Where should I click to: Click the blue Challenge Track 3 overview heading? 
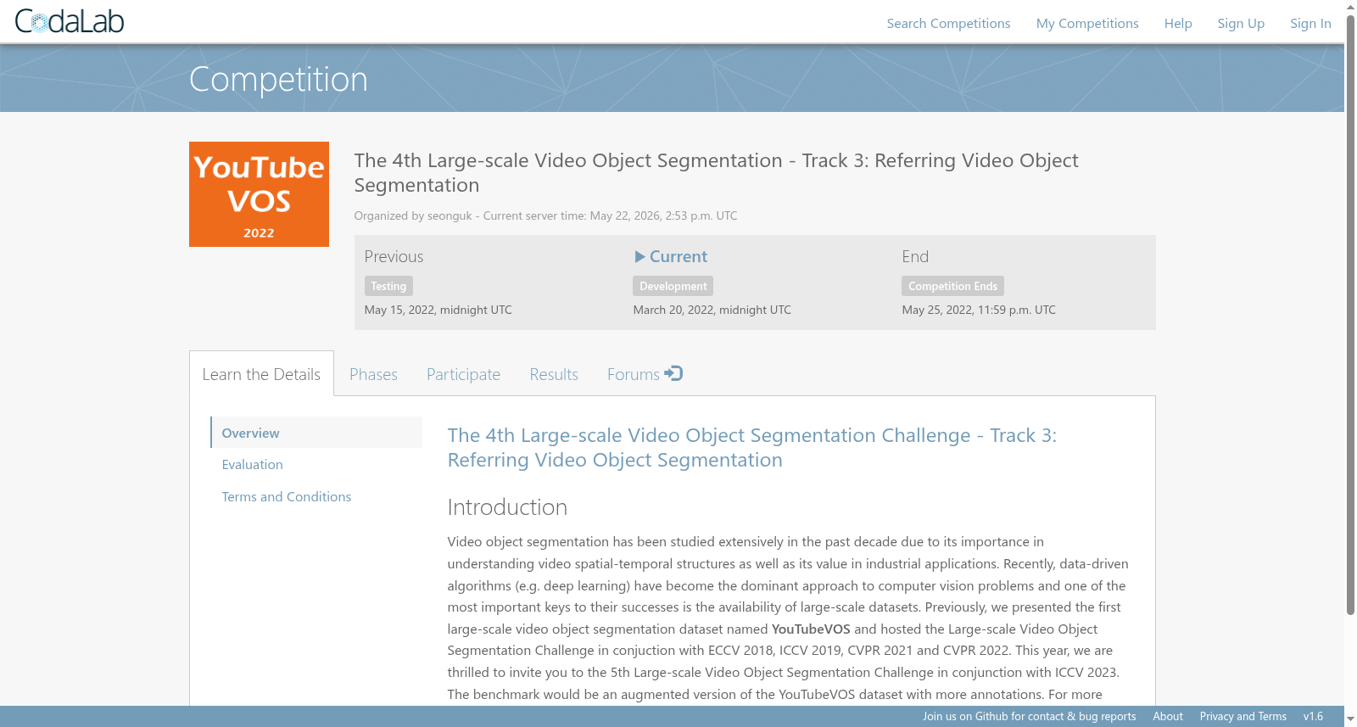[x=752, y=447]
